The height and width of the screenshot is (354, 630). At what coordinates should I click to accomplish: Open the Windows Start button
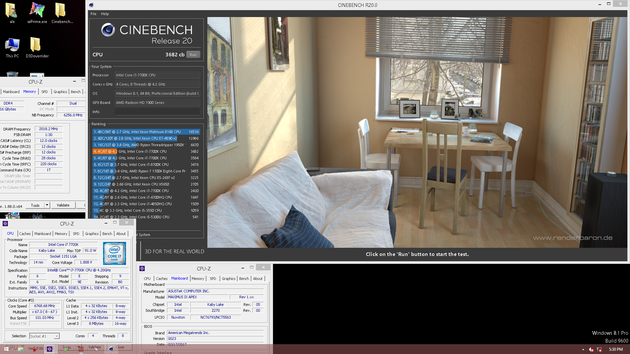coord(6,349)
